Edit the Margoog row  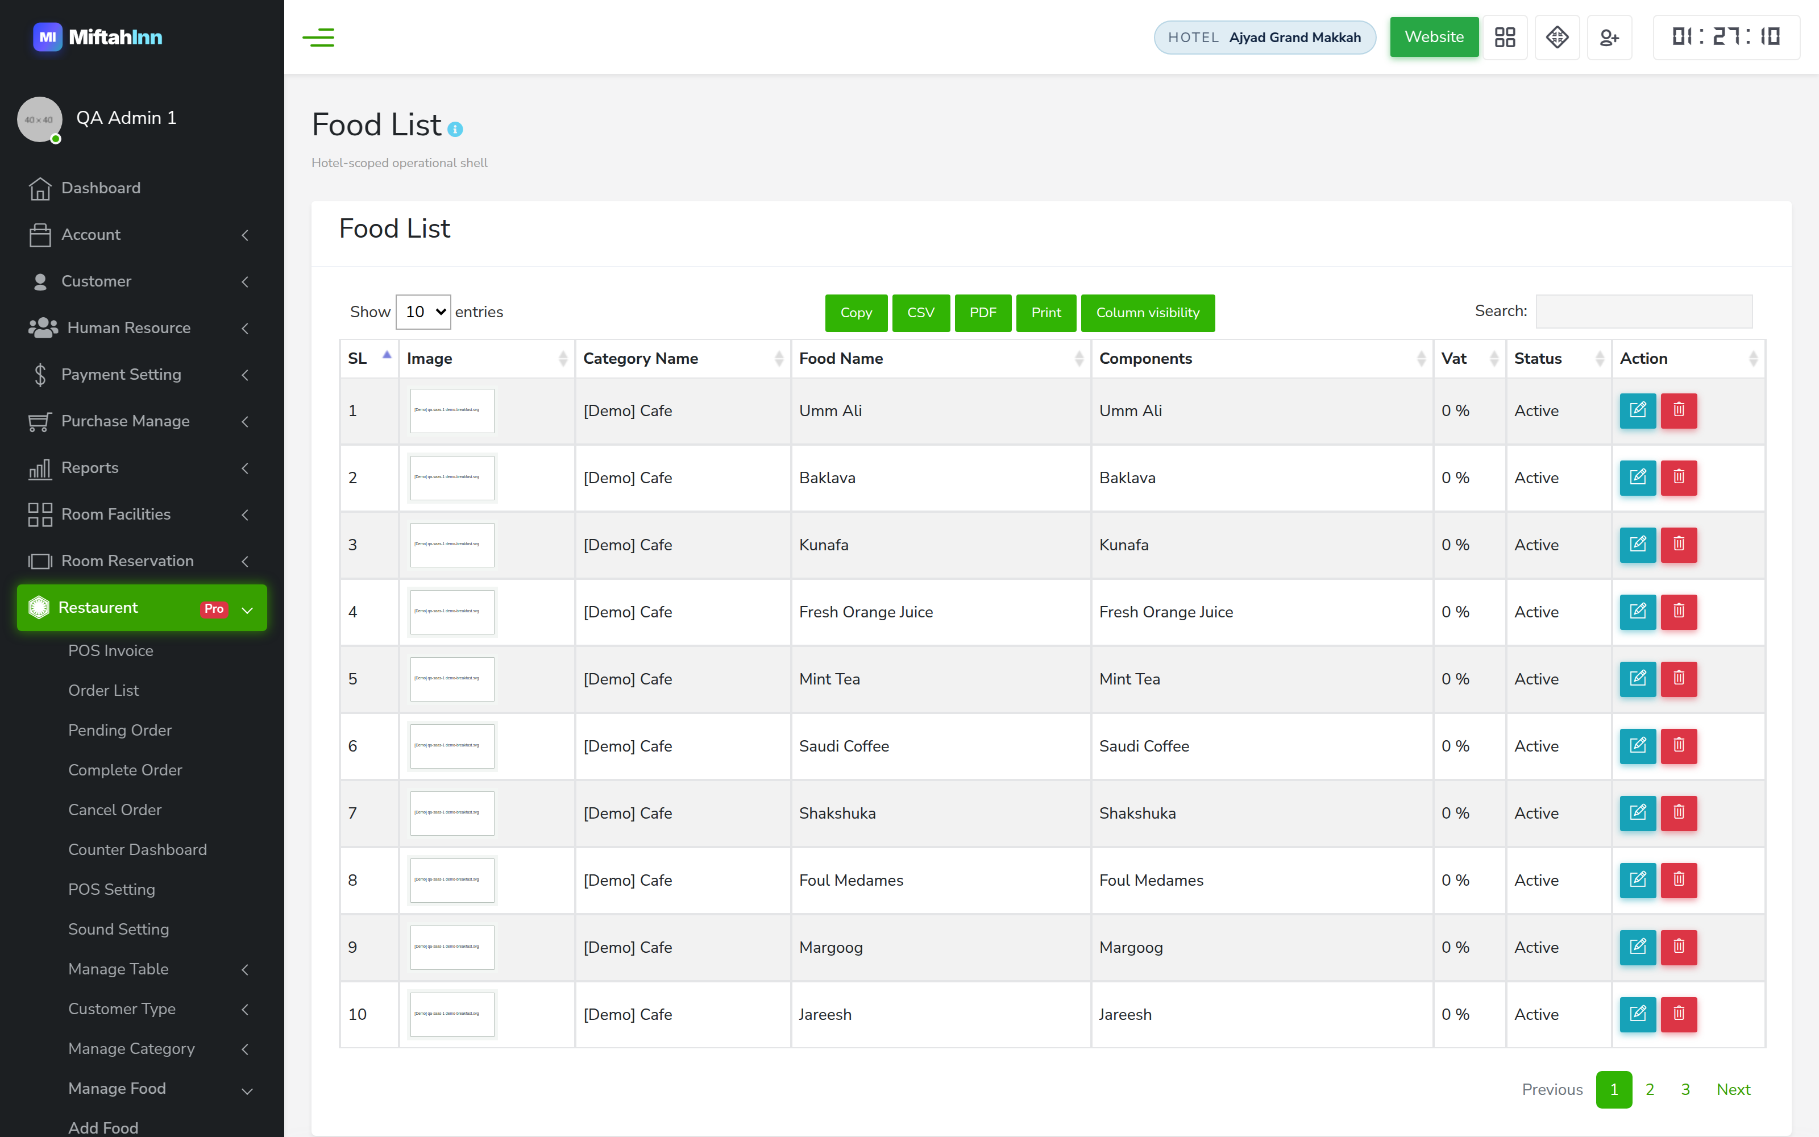tap(1638, 947)
